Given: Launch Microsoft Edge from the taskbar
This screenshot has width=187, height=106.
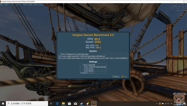Looking at the screenshot, I should (x=57, y=104).
